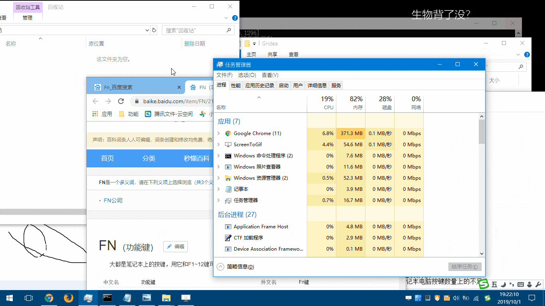Screen dimensions: 545x306
Task: Open help in the Recycle Bin window
Action: tap(235, 18)
